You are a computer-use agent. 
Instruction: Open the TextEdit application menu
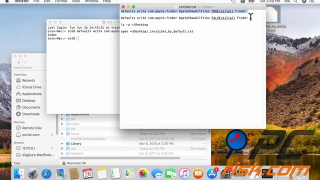point(21,1)
